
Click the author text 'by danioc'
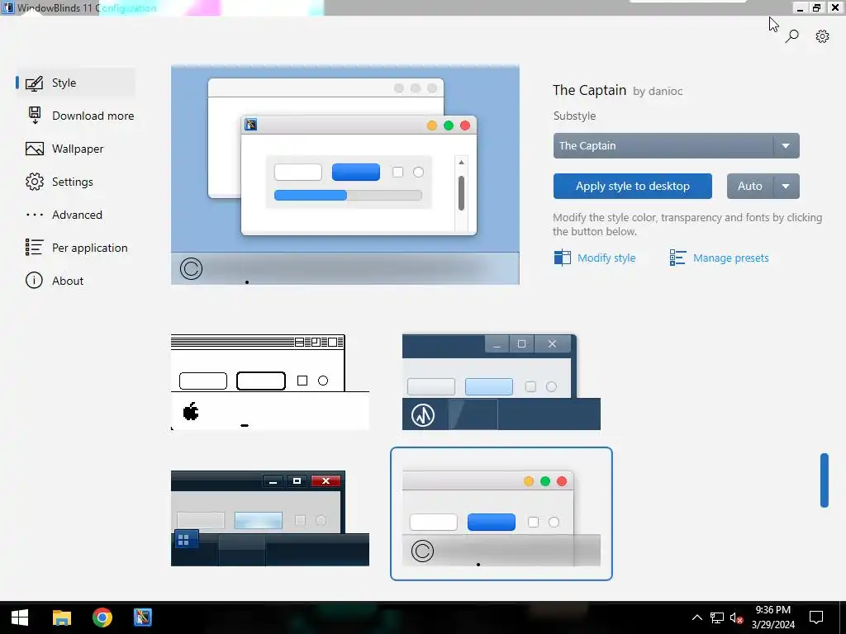[x=658, y=91]
